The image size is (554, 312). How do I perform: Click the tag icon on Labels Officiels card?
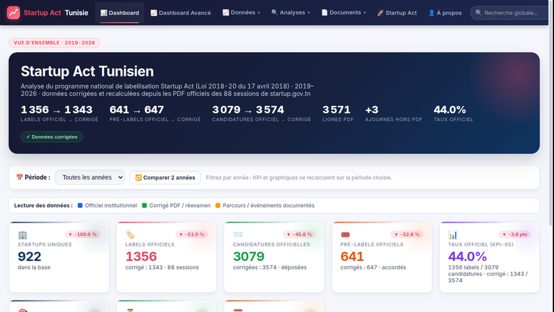pyautogui.click(x=130, y=235)
